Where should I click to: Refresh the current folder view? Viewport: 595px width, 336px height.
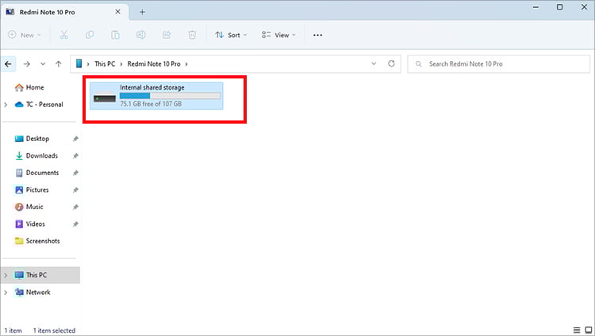click(x=391, y=63)
